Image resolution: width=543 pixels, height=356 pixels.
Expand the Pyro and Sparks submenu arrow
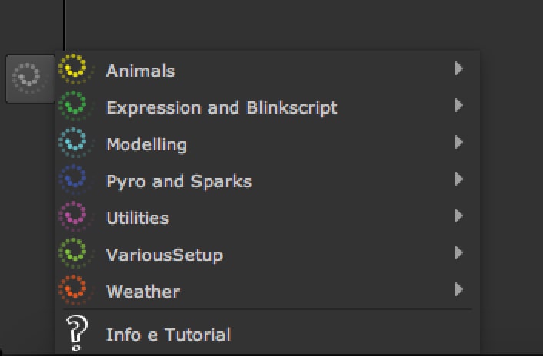coord(458,180)
